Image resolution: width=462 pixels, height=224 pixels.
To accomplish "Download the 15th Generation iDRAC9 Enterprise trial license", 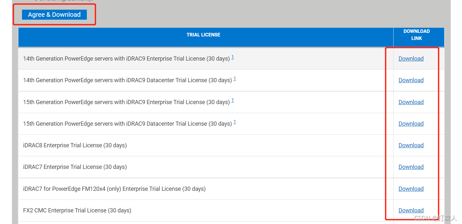I will pyautogui.click(x=411, y=102).
